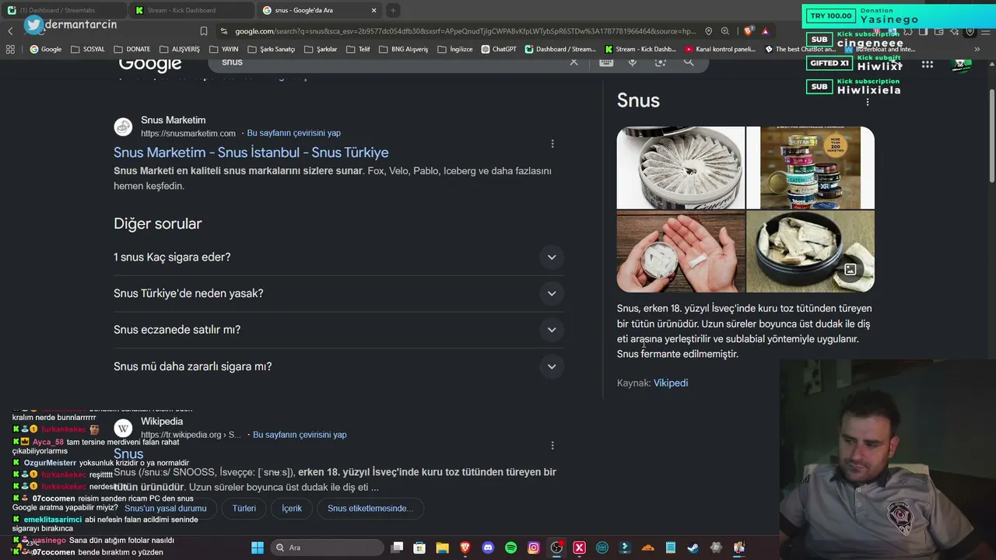The image size is (996, 560).
Task: Expand "Snus Türkiye'de neden yasak?" question
Action: coord(339,293)
